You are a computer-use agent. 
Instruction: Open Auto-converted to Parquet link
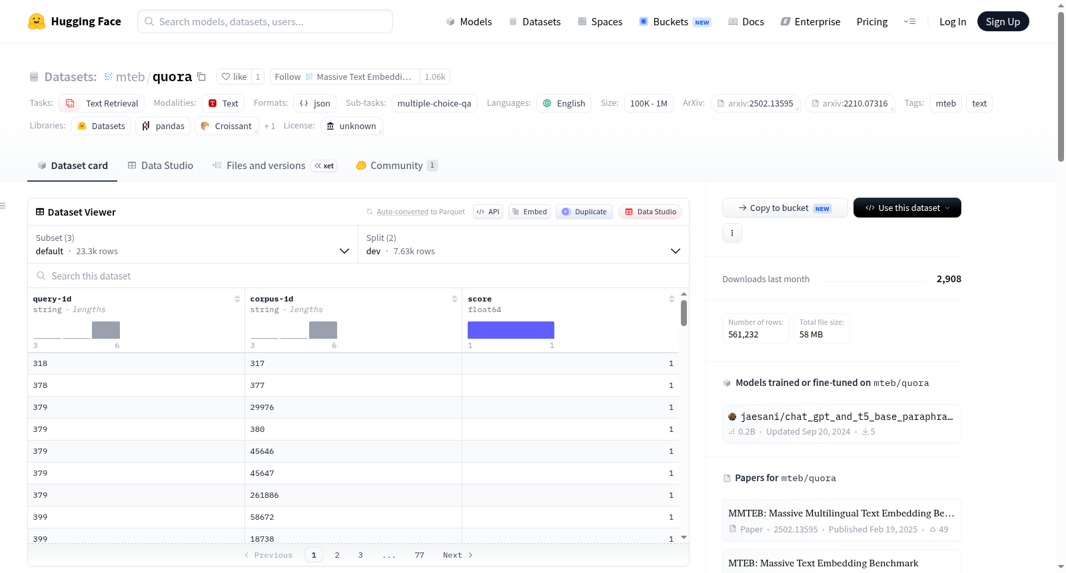click(x=420, y=212)
